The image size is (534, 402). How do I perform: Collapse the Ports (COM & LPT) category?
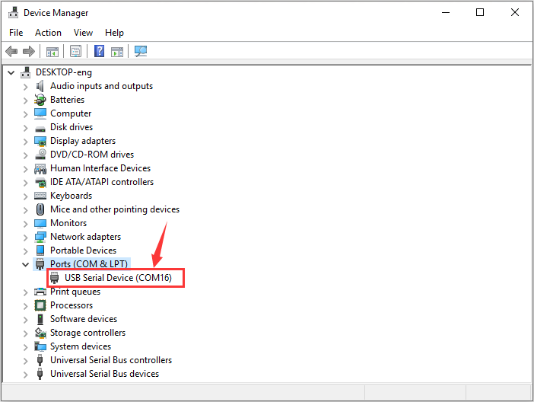click(26, 264)
